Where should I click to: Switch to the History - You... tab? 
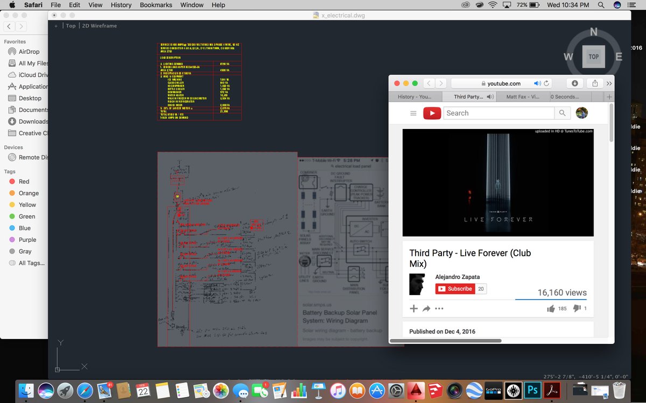click(416, 97)
